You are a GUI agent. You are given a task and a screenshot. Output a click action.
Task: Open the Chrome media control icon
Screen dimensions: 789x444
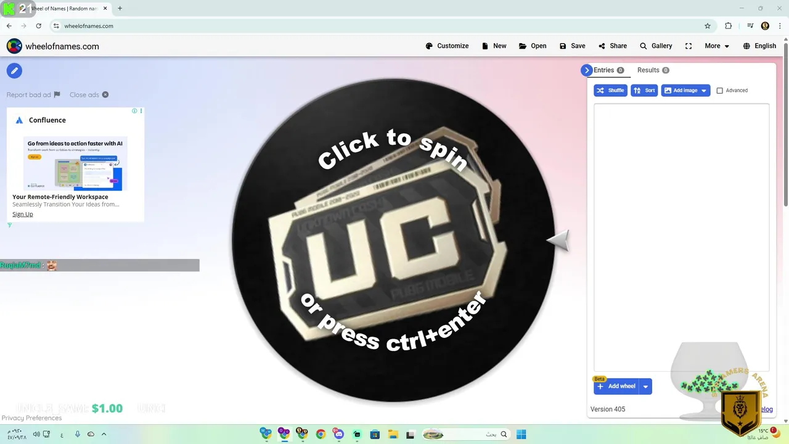[750, 26]
